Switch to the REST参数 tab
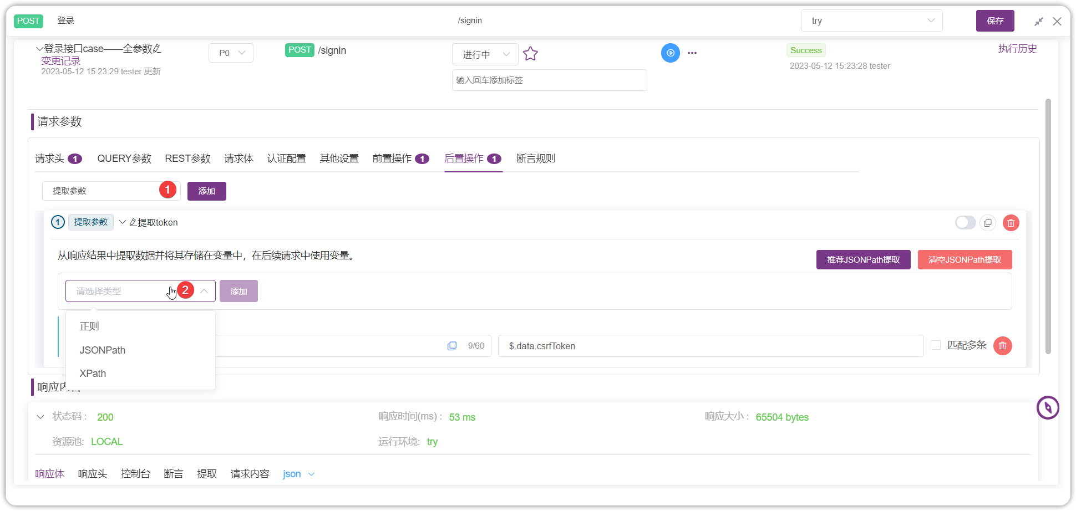Image resolution: width=1076 pixels, height=511 pixels. (x=187, y=159)
